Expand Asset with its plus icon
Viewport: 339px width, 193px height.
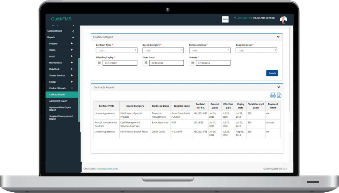(x=71, y=56)
